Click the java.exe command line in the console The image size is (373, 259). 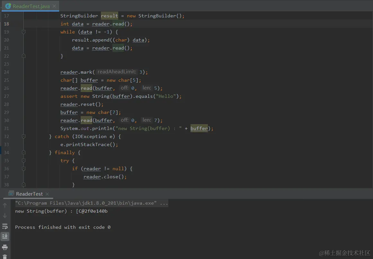point(92,203)
